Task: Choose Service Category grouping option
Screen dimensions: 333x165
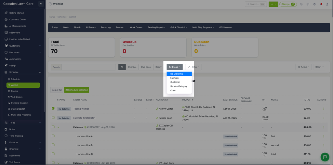Action: 179,86
